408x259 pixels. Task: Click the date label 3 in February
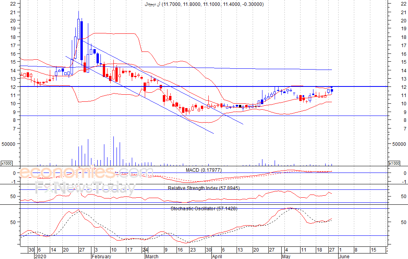tap(96, 250)
